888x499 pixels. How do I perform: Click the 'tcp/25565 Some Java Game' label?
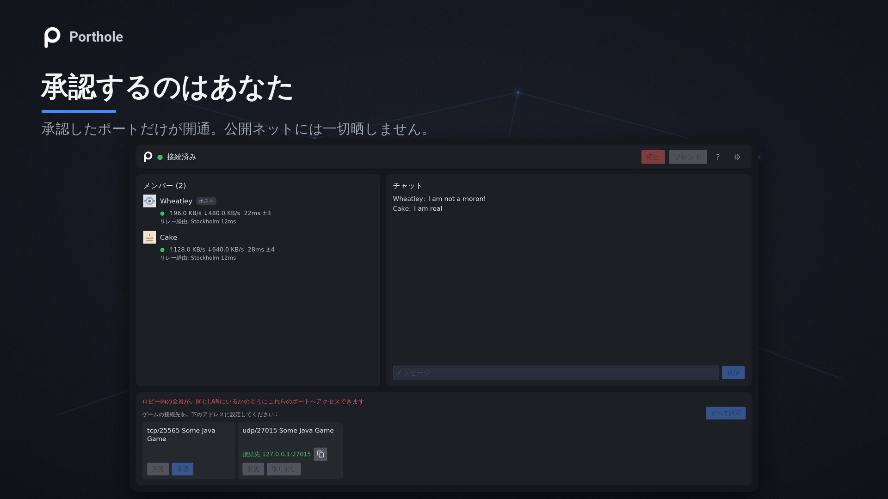(181, 435)
